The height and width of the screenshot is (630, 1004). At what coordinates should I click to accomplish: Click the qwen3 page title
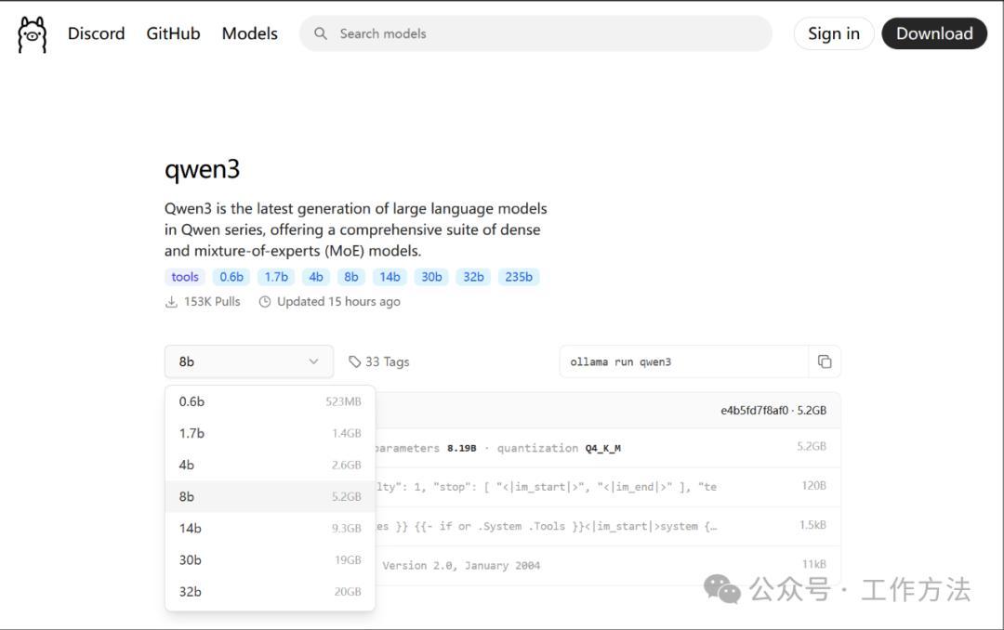(202, 170)
